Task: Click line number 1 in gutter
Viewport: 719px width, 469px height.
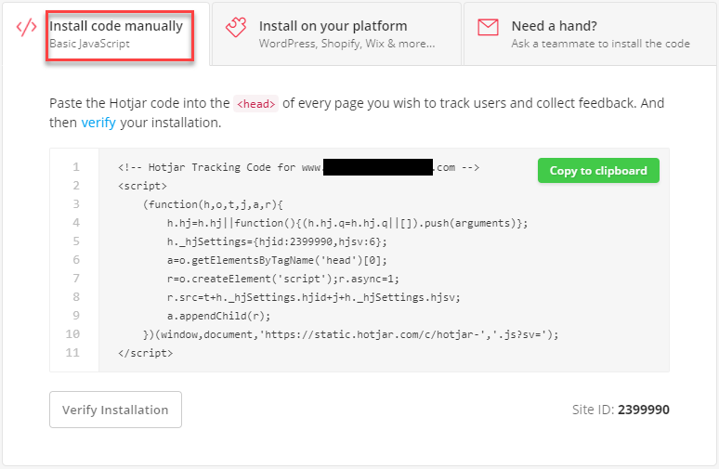Action: pyautogui.click(x=76, y=167)
